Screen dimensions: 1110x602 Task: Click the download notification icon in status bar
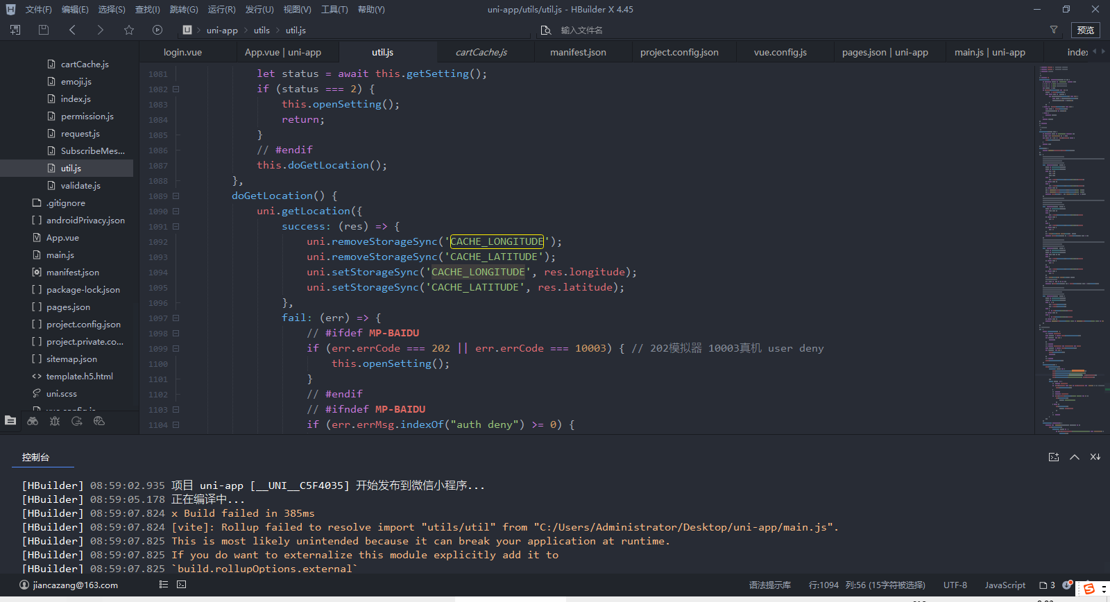[1067, 585]
